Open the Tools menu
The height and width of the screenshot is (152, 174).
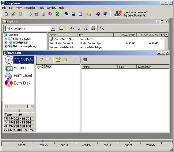(x=41, y=8)
